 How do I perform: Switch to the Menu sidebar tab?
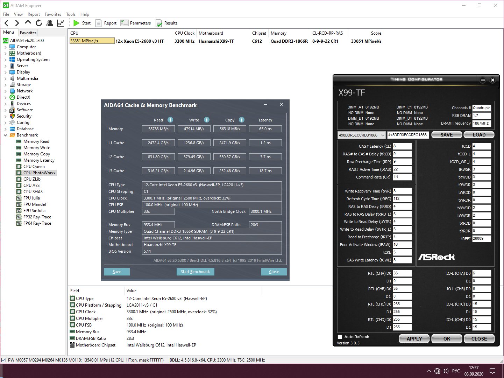[9, 32]
